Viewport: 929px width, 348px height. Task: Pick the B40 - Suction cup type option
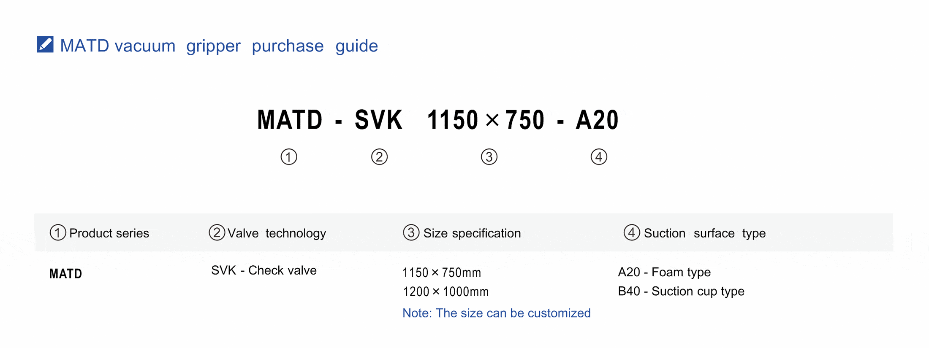pyautogui.click(x=681, y=291)
